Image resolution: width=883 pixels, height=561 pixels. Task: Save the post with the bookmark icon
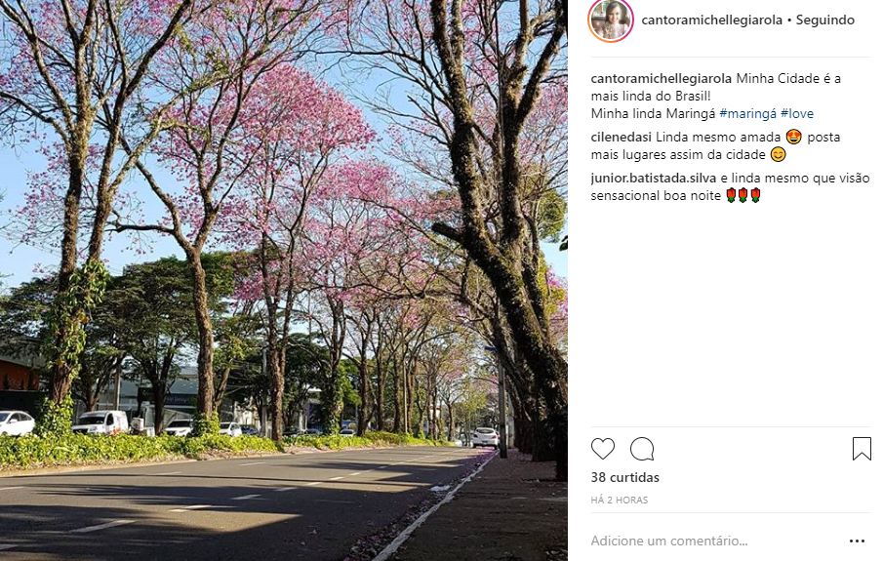pyautogui.click(x=862, y=449)
